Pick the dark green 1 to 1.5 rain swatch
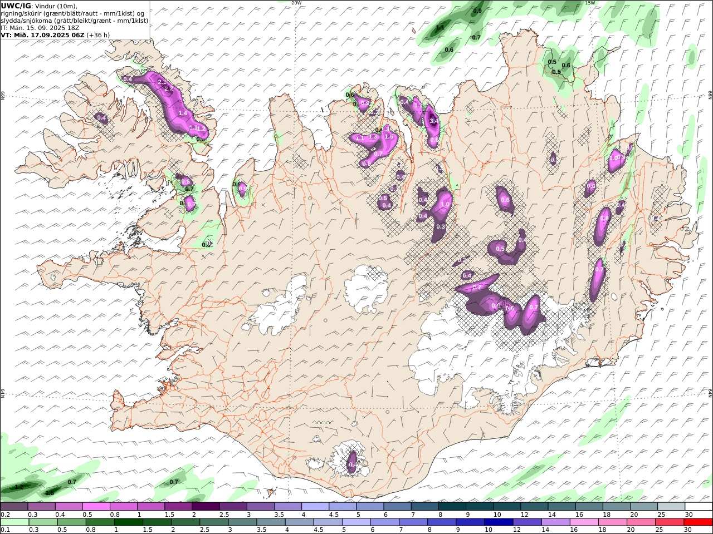Viewport: 713px width, 534px height. tap(128, 522)
